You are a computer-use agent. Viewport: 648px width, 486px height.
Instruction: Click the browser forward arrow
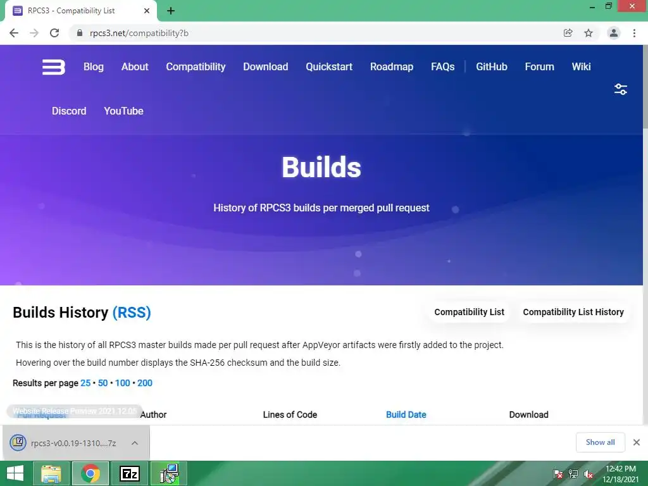(34, 33)
